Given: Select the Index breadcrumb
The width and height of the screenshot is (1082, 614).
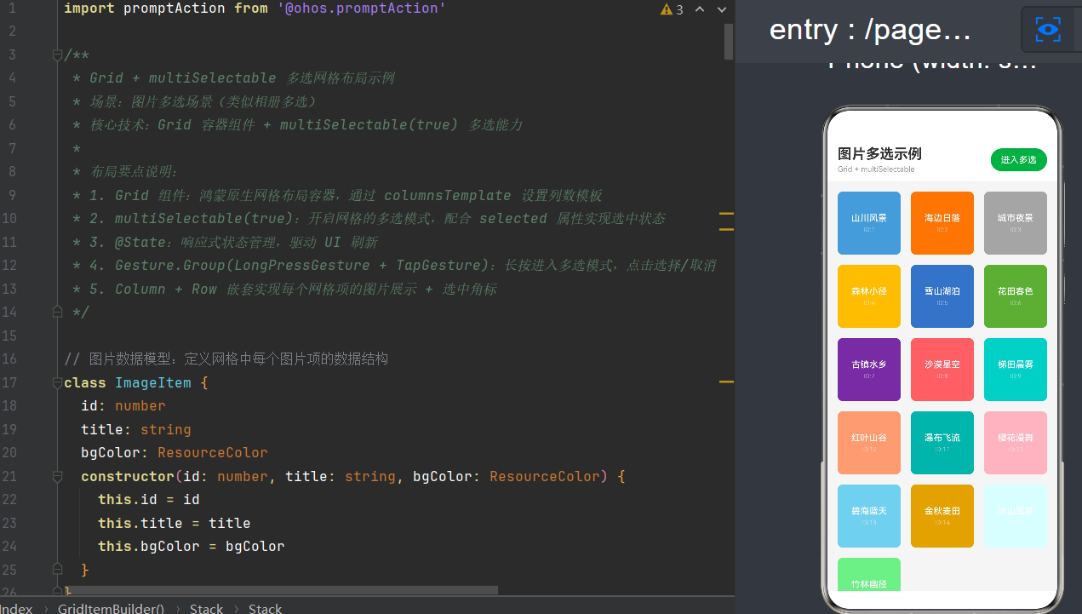Looking at the screenshot, I should (16, 608).
